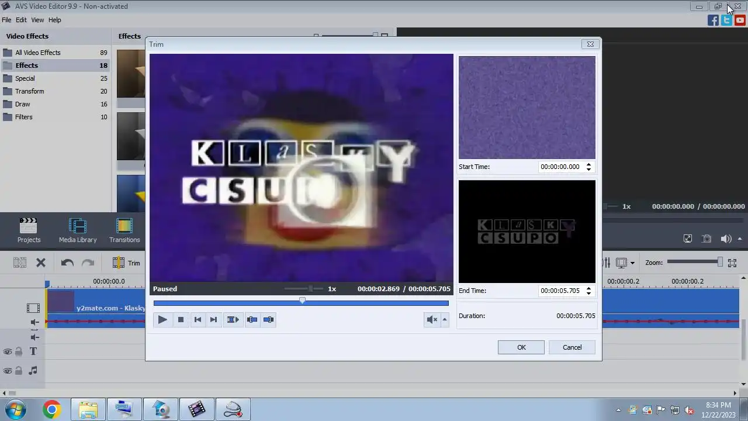Jump to next frame in Trim dialog
This screenshot has width=748, height=421.
point(213,320)
